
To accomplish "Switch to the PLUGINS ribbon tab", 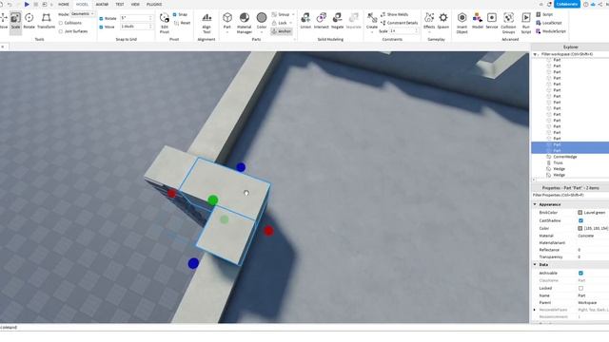I will coord(154,4).
